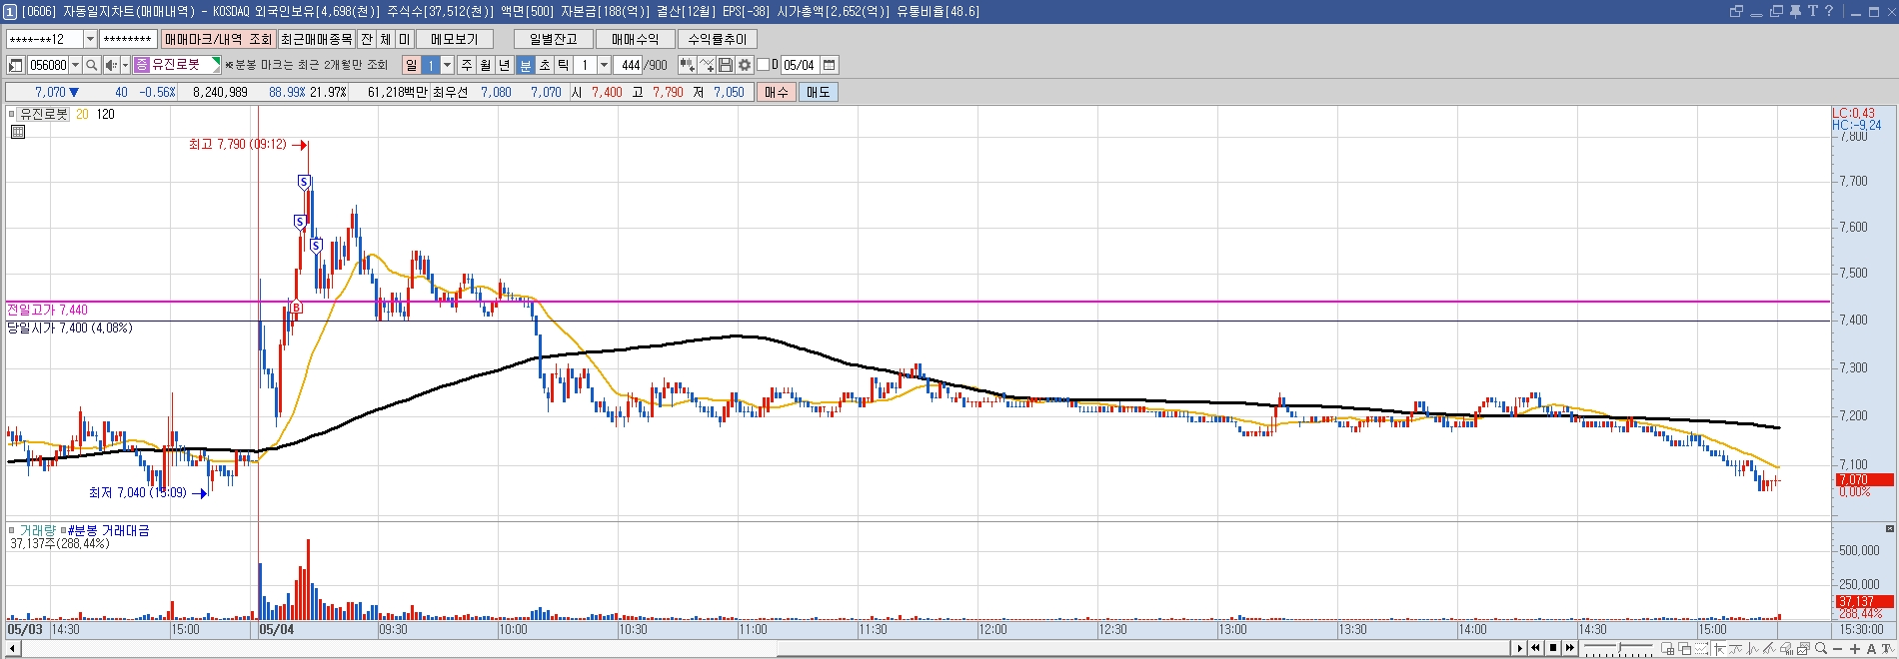Select the 틱 tick period toggle
The height and width of the screenshot is (659, 1899).
[x=564, y=65]
